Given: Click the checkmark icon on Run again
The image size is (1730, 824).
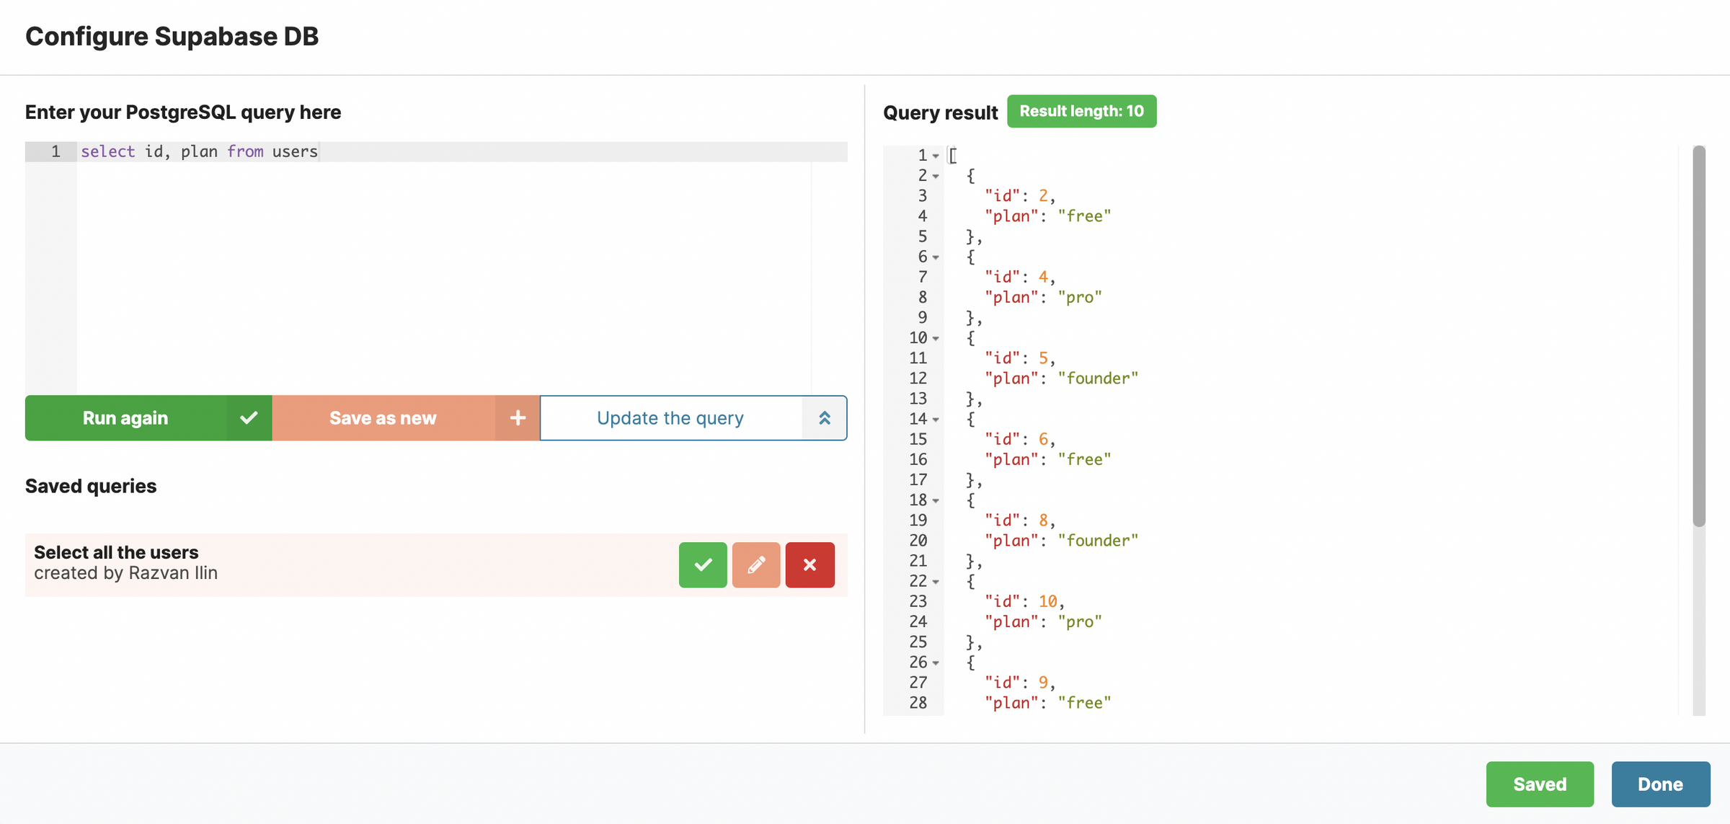Looking at the screenshot, I should [248, 417].
